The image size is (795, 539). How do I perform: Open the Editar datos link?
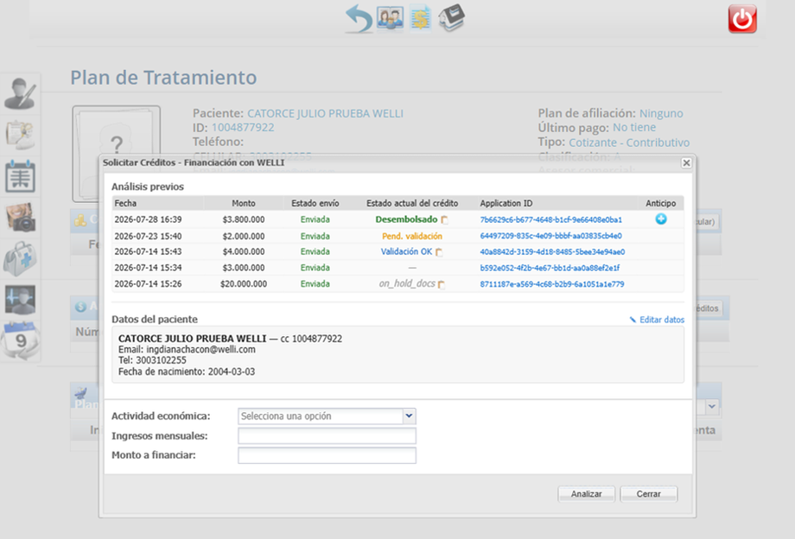657,320
